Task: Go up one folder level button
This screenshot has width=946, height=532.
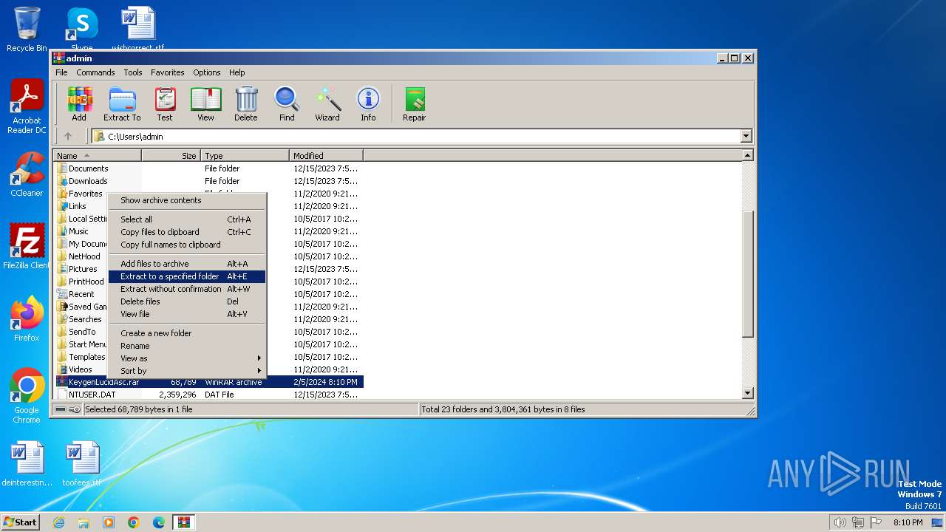Action: (68, 136)
